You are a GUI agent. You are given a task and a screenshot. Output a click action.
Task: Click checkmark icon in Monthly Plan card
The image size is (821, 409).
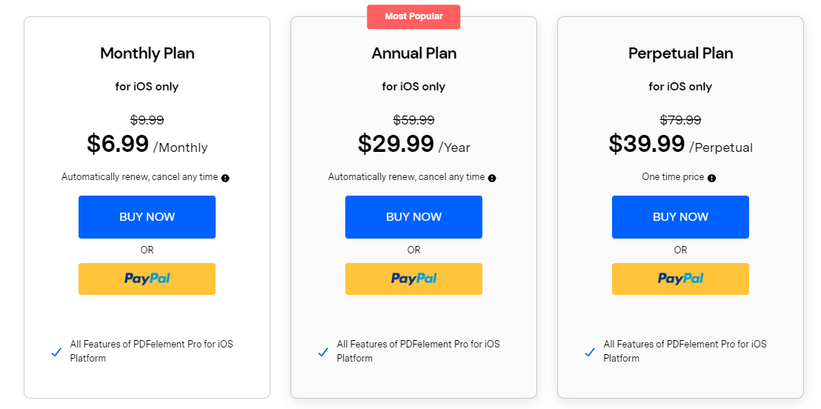56,352
